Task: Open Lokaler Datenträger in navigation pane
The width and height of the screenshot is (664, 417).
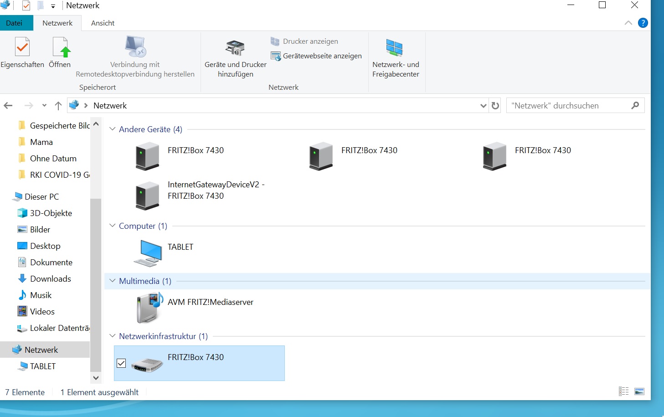Action: (54, 328)
